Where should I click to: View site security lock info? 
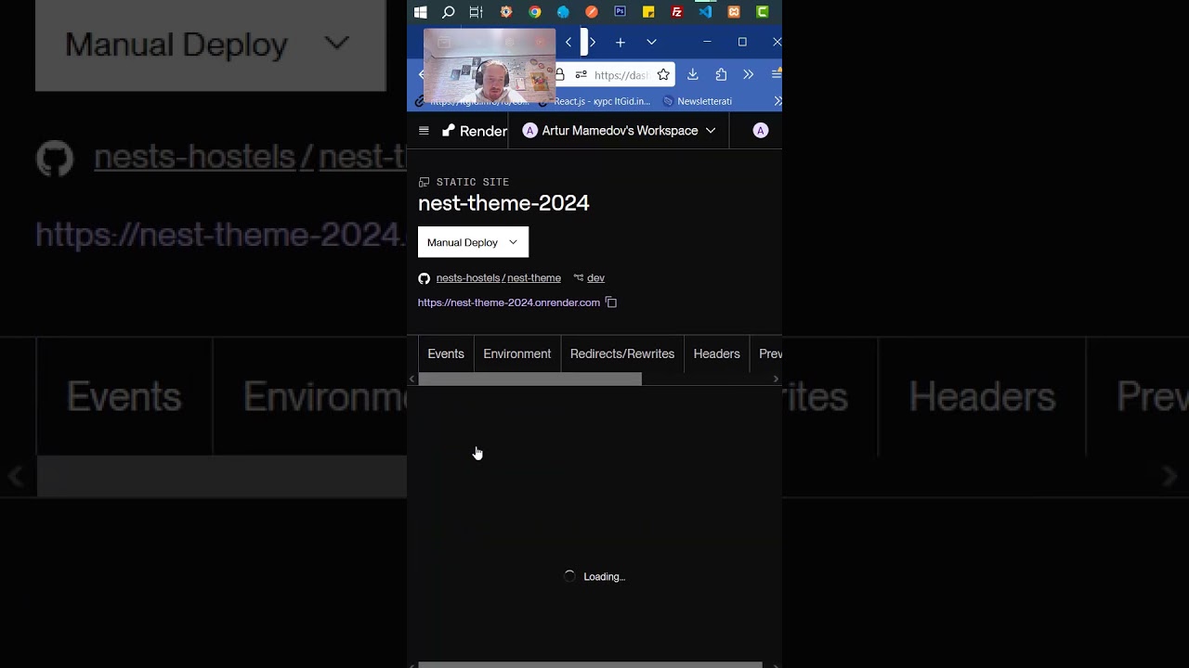pos(560,75)
